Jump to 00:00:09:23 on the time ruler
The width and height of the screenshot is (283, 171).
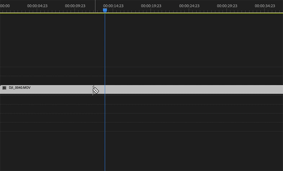(x=75, y=6)
